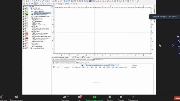The image size is (180, 101).
Task: Select the Области нормирования шума tree item
Action: [42, 16]
